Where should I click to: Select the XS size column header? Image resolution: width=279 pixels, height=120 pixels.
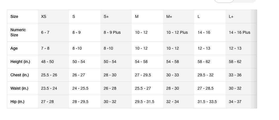point(44,16)
